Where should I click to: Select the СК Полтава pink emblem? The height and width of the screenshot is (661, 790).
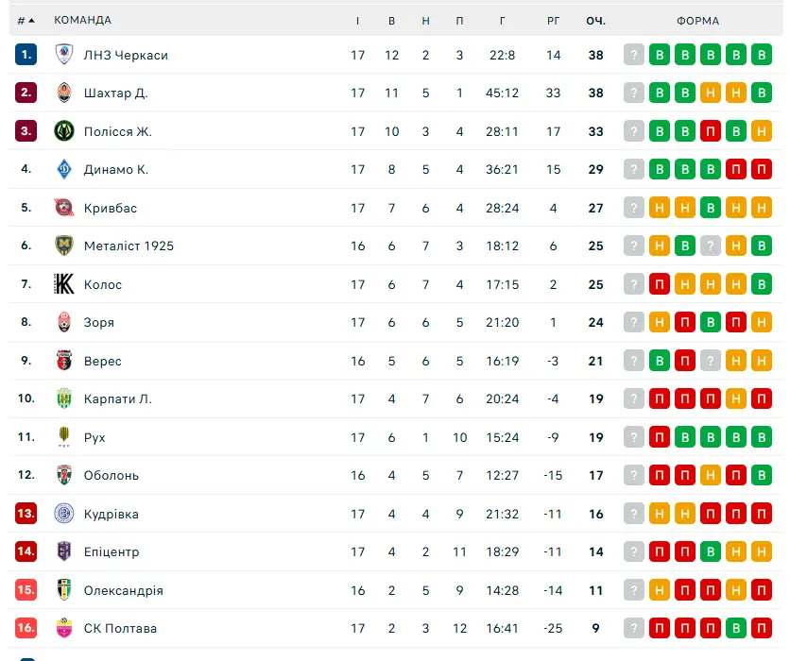click(64, 628)
